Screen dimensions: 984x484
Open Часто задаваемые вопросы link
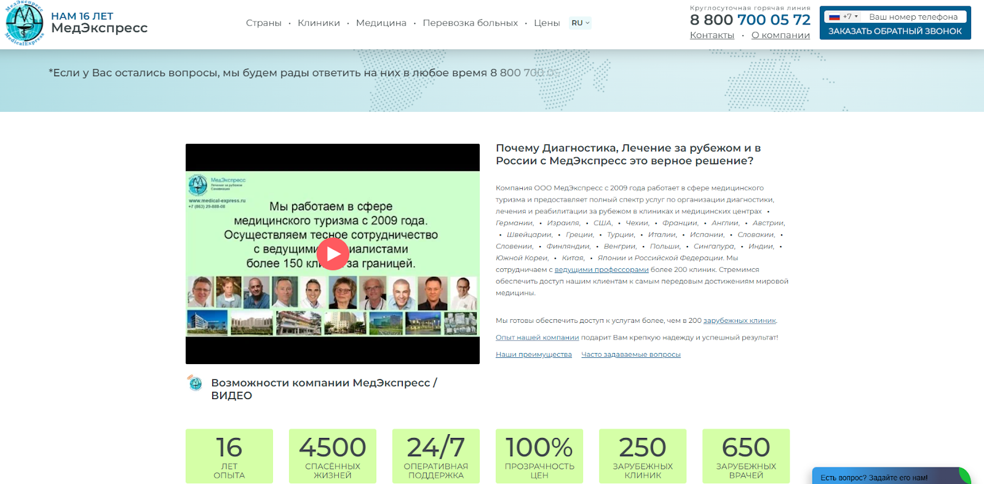631,354
